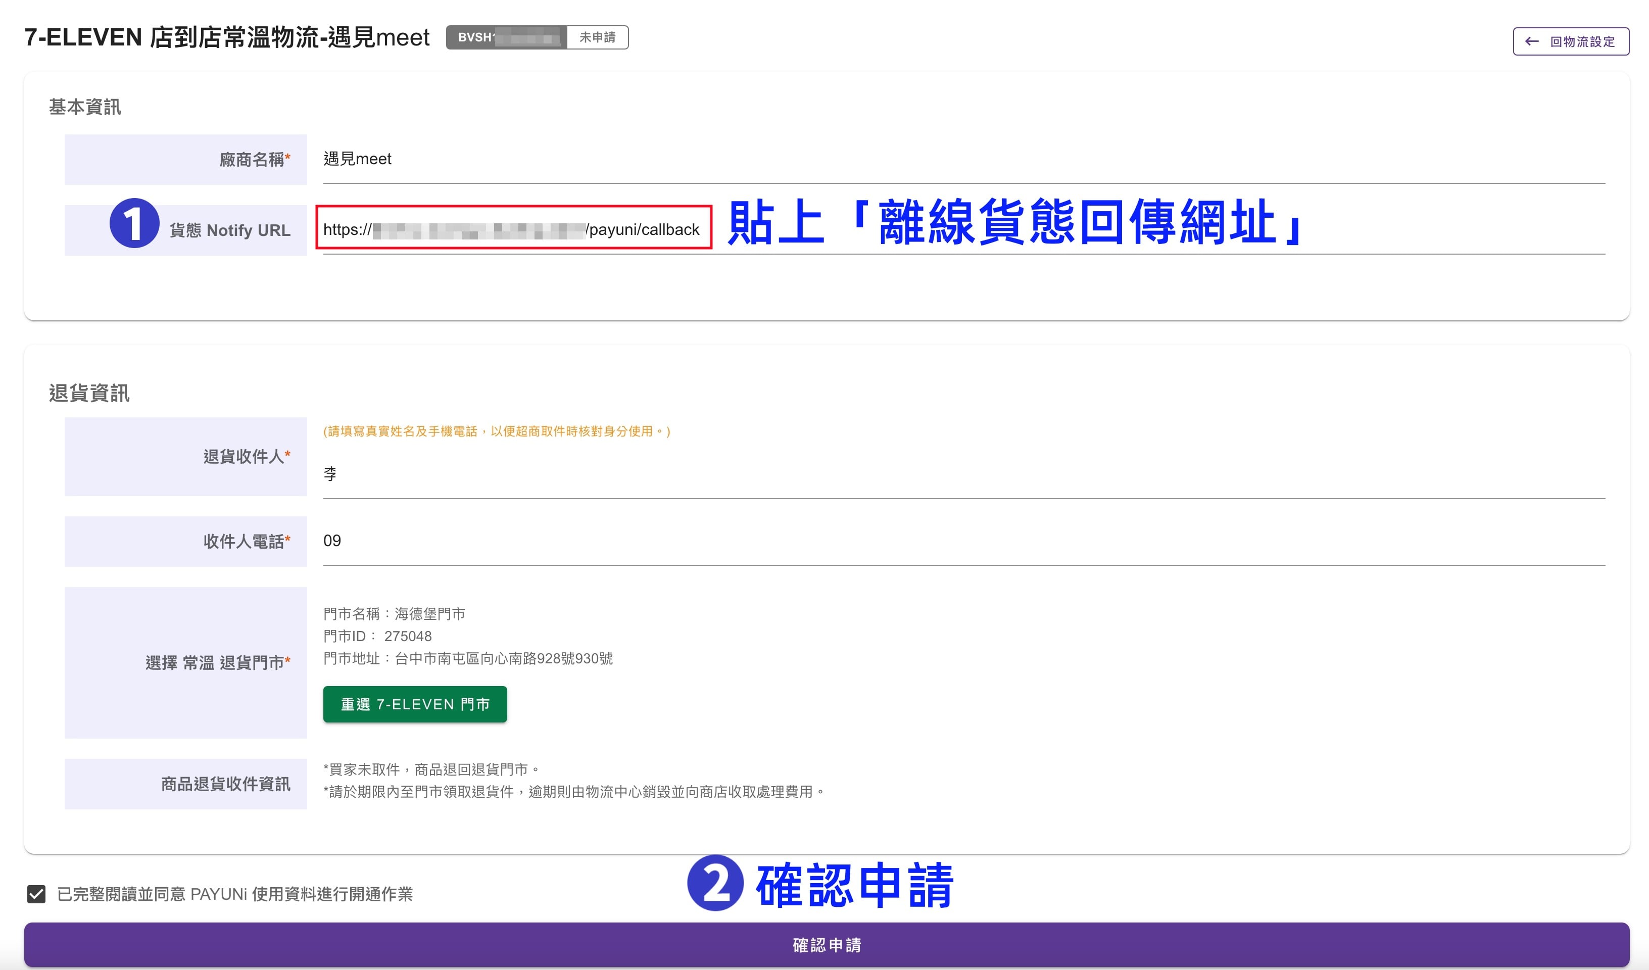Toggle the PAYUNi agreement checkbox
This screenshot has height=970, width=1649.
point(37,894)
